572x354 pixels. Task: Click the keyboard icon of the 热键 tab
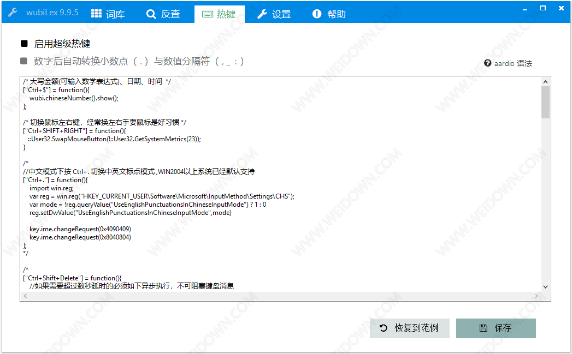(208, 14)
